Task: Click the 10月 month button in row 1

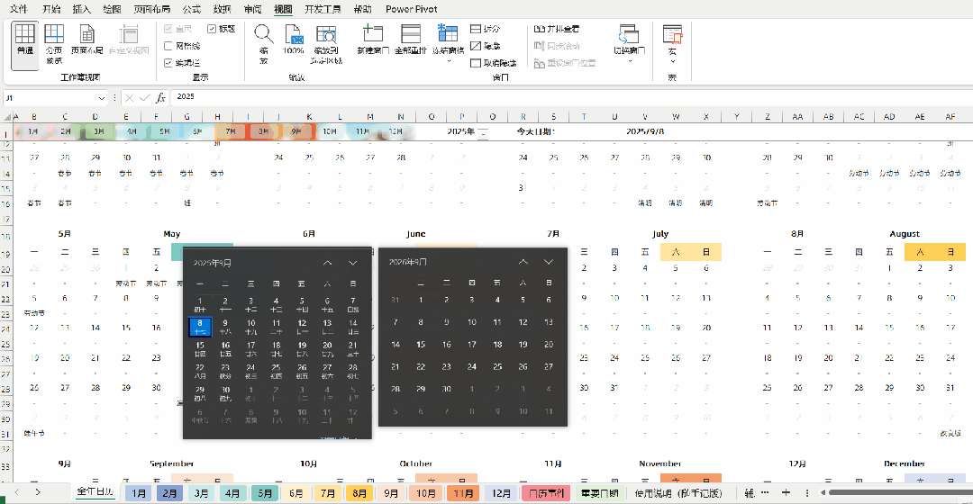Action: point(330,131)
